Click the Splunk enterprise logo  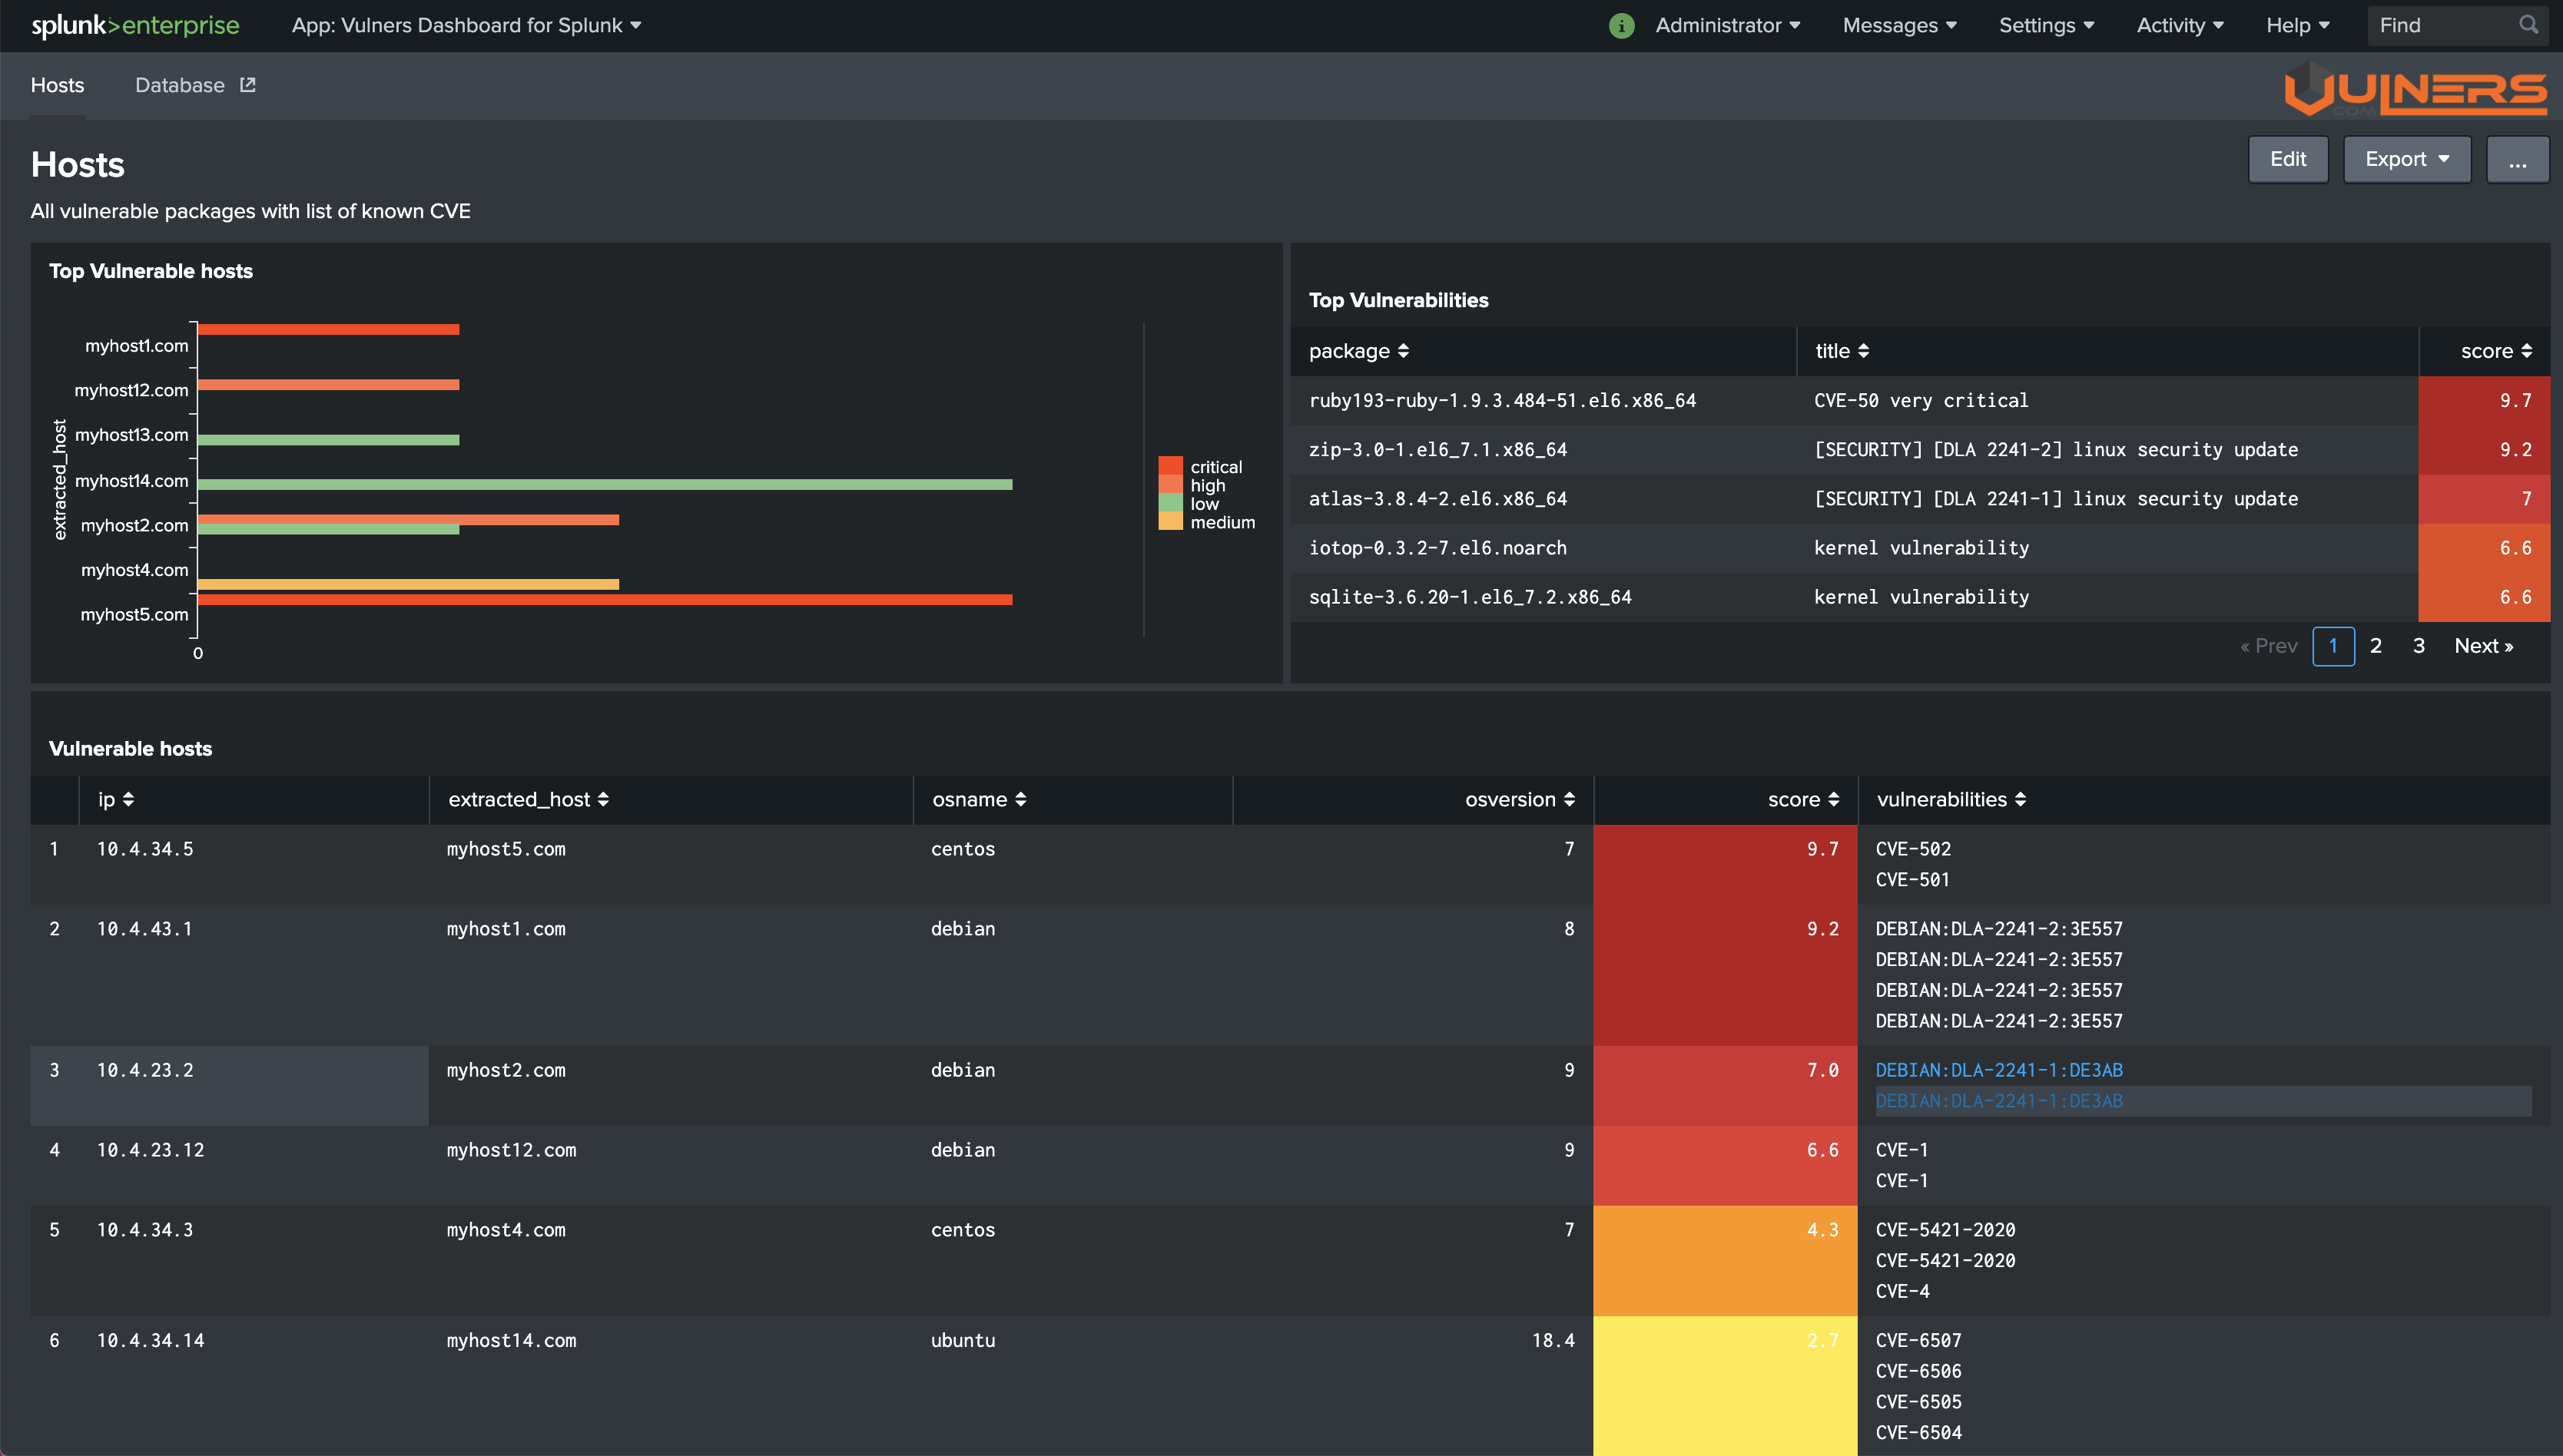(x=135, y=25)
